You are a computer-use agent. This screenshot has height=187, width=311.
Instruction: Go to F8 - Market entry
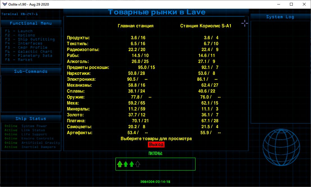point(19,60)
